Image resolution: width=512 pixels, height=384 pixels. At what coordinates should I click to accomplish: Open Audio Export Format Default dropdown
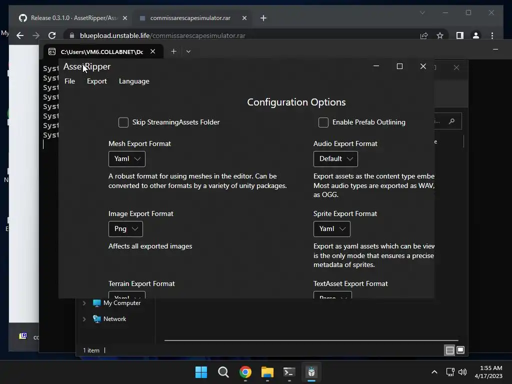point(335,159)
